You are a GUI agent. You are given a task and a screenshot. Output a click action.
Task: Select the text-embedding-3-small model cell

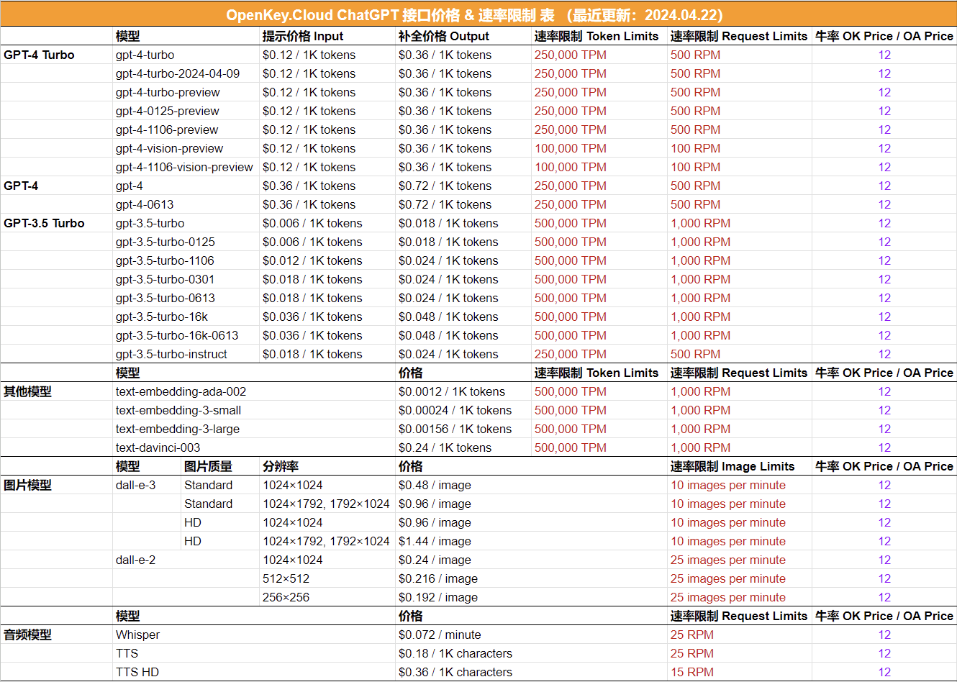(x=178, y=410)
